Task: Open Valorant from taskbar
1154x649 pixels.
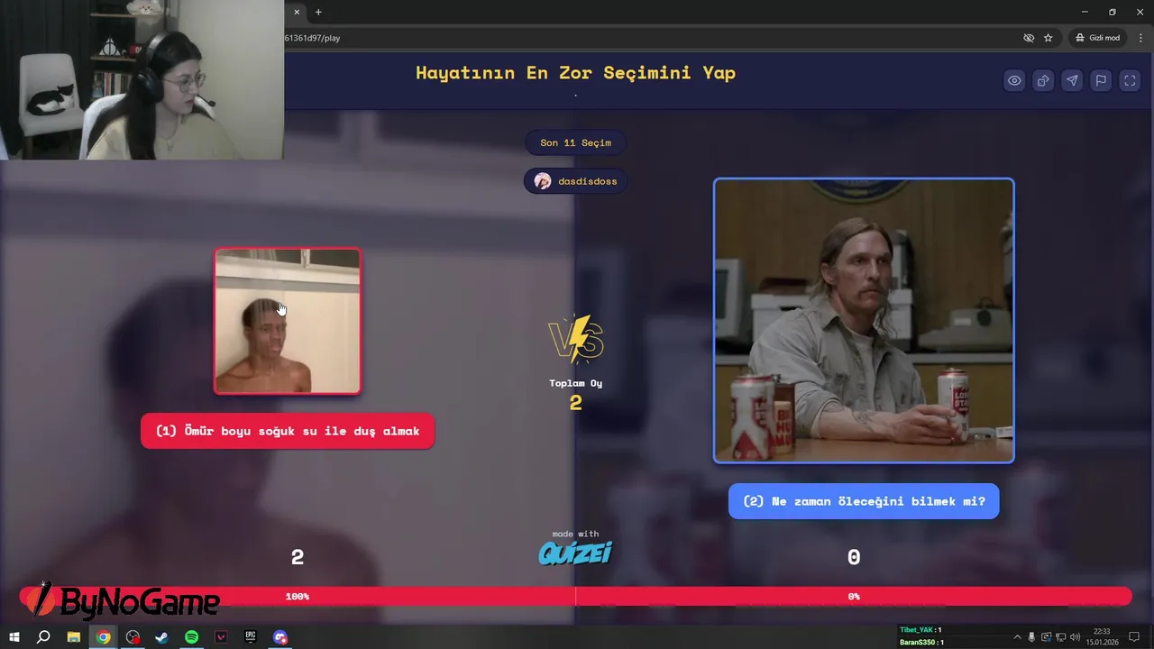Action: point(221,637)
